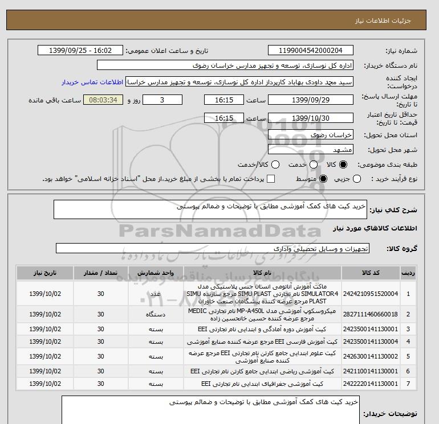439x424 pixels.
Task: Click the کیت آموزشی جغرافیای ابتدایی item name
Action: 262,384
